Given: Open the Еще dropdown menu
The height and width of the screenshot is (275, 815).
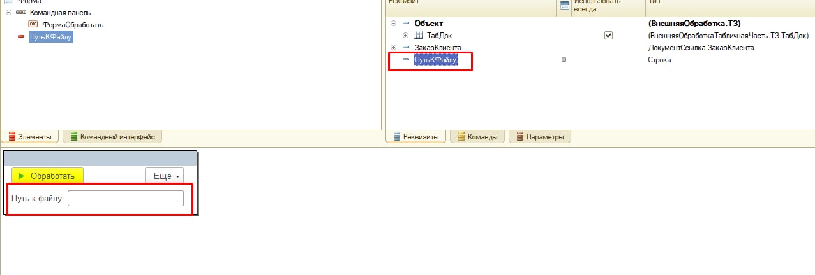Looking at the screenshot, I should [x=165, y=176].
